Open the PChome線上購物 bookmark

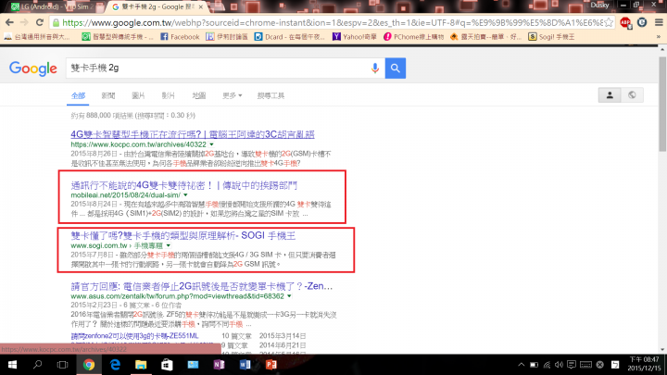(x=413, y=37)
